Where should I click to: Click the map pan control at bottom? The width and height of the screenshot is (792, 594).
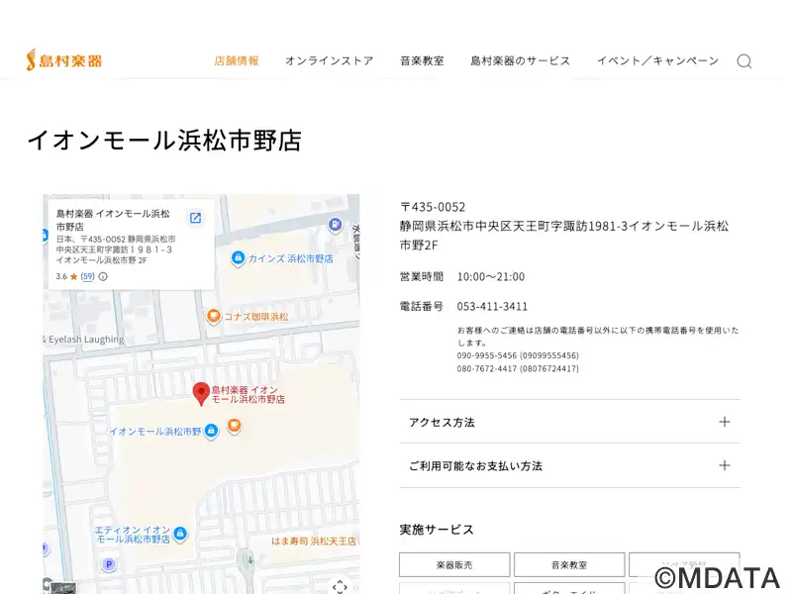tap(340, 585)
